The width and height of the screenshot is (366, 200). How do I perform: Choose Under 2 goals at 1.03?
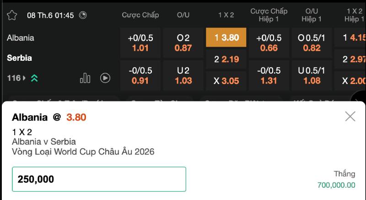click(x=183, y=75)
